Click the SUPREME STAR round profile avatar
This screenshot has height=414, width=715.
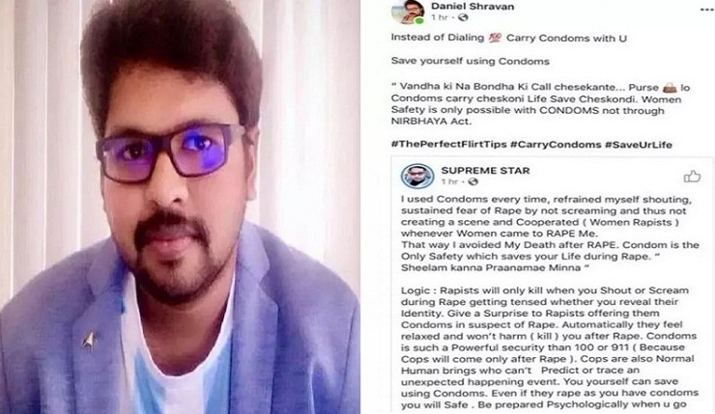(x=417, y=176)
